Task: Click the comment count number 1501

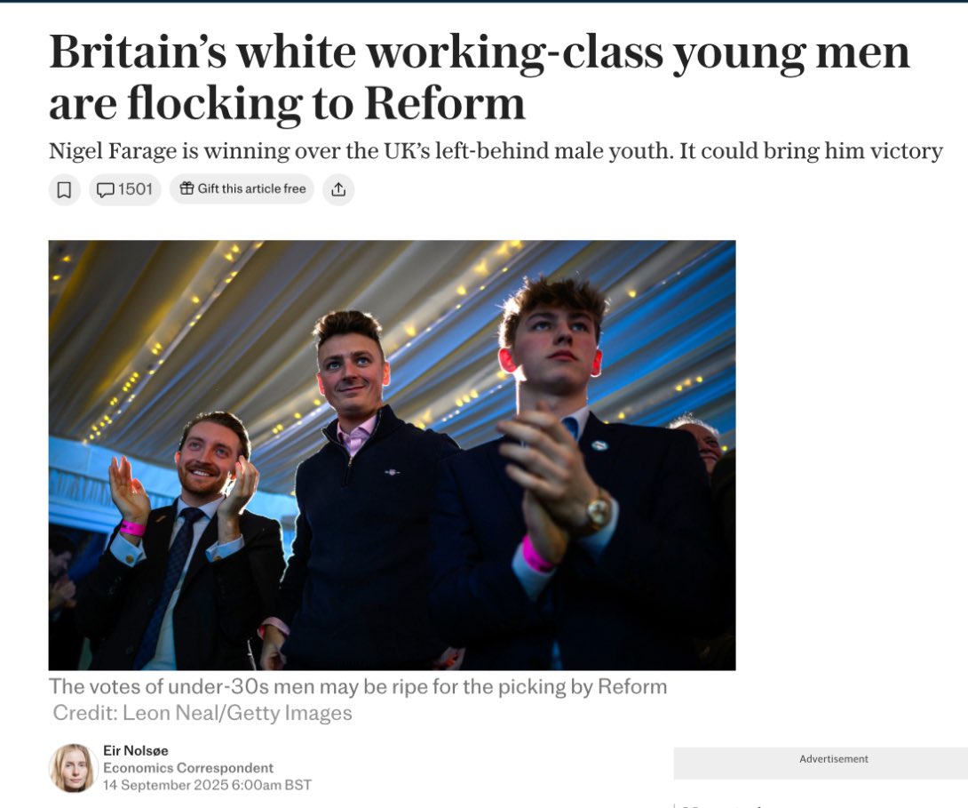Action: pyautogui.click(x=135, y=189)
